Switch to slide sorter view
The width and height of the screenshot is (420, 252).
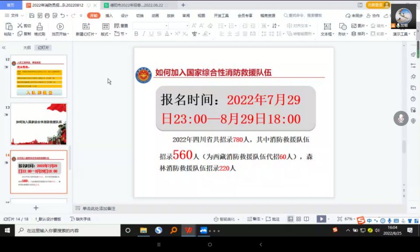(x=298, y=219)
